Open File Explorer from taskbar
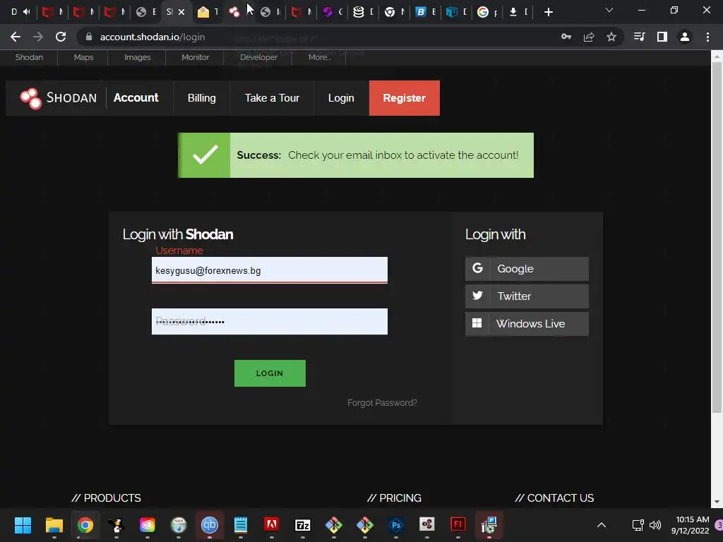This screenshot has width=723, height=542. click(54, 524)
